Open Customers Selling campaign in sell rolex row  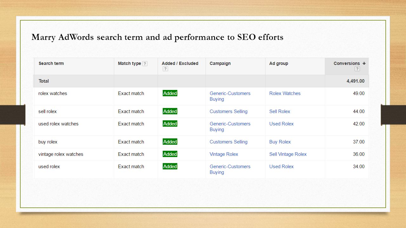pyautogui.click(x=228, y=111)
